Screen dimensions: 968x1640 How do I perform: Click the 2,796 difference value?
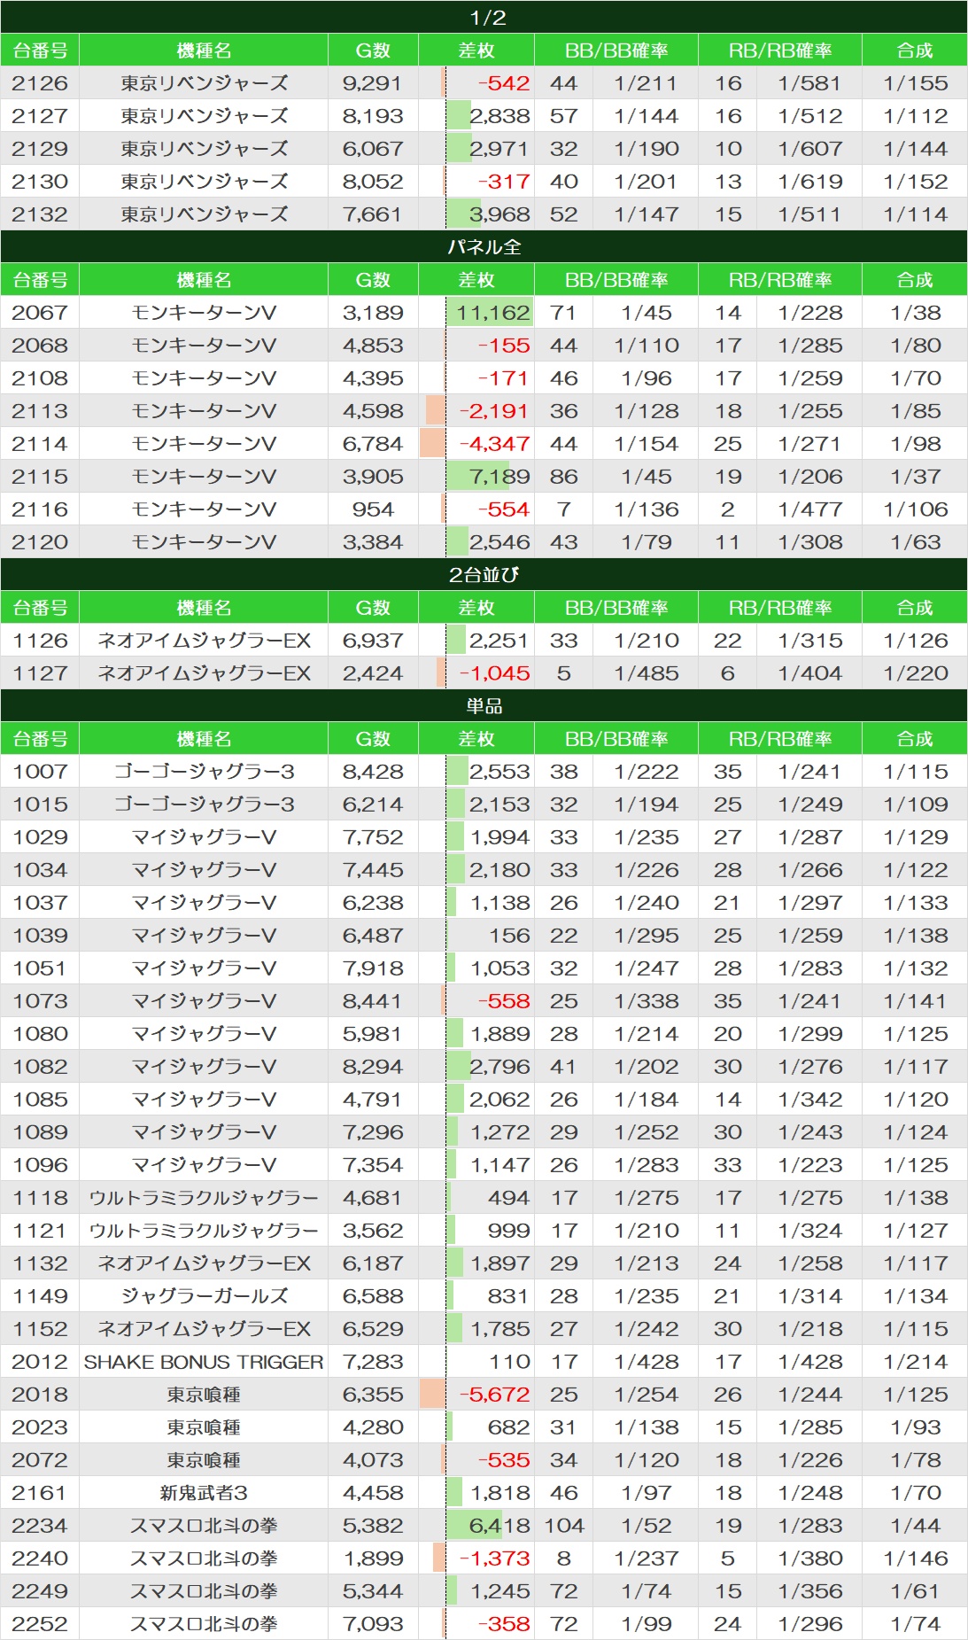(499, 1067)
